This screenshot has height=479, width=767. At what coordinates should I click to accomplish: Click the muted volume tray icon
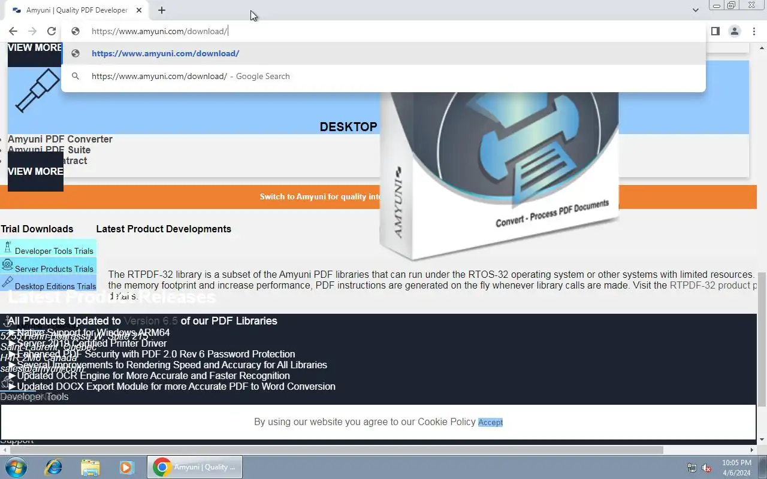coord(706,468)
